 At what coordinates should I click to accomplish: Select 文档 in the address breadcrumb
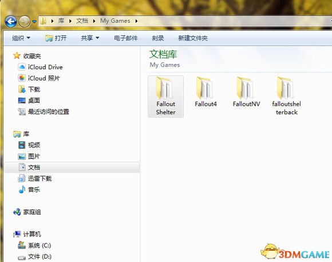click(82, 21)
